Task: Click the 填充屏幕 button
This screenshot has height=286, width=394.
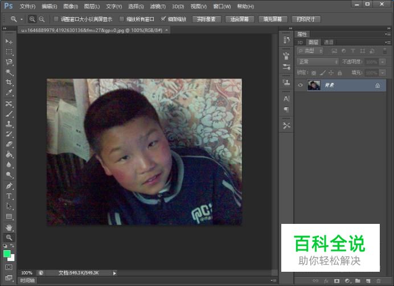Action: pyautogui.click(x=273, y=19)
